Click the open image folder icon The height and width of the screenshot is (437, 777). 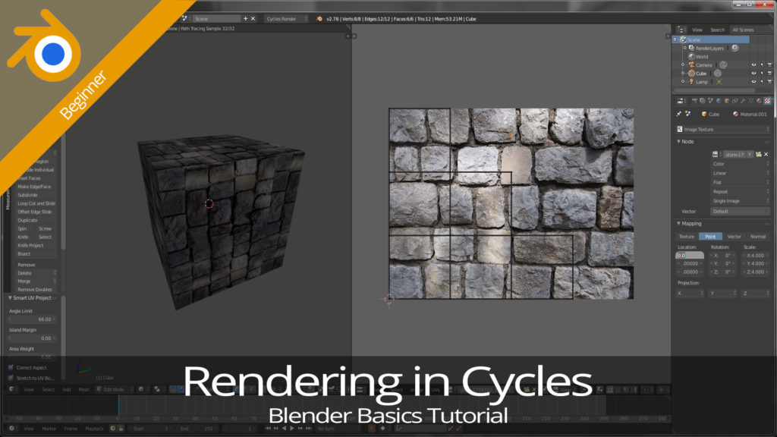pyautogui.click(x=758, y=155)
